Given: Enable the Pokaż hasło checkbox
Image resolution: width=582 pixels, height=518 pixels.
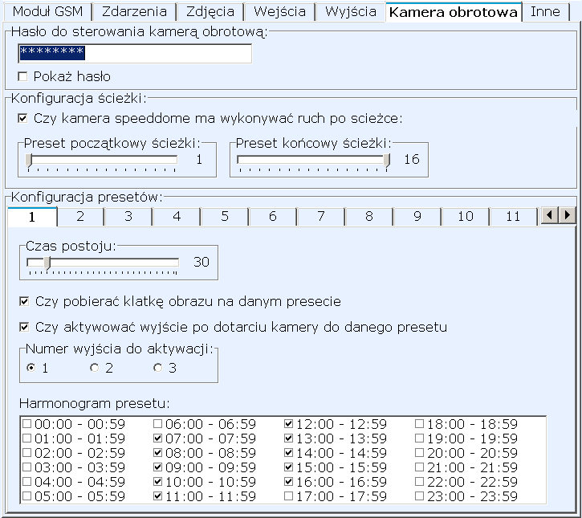Looking at the screenshot, I should (x=22, y=76).
